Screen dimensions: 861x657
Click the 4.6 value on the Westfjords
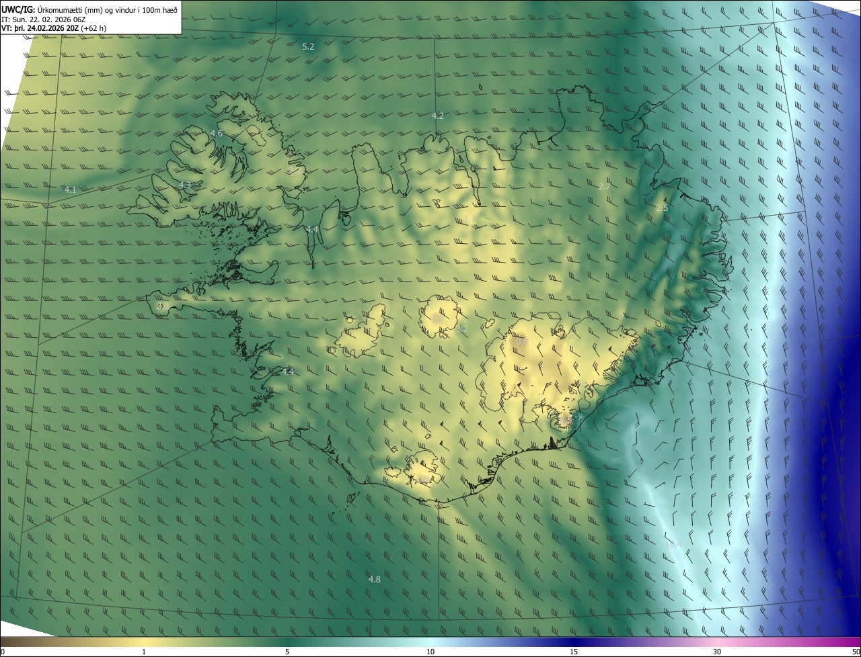point(216,134)
